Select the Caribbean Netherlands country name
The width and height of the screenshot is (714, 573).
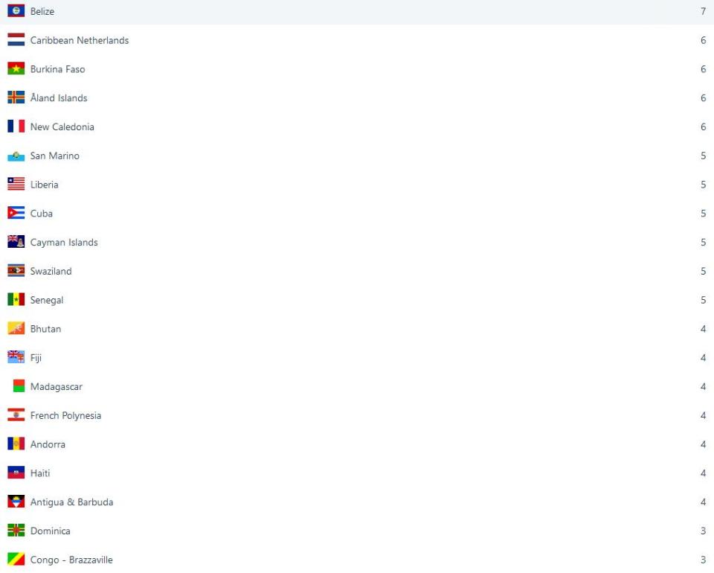(79, 41)
